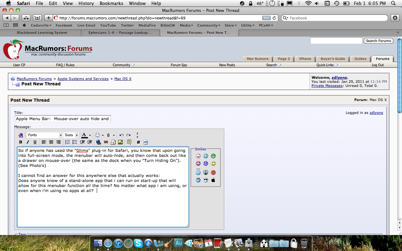Increase editor size with double arrows
Image resolution: width=402 pixels, height=251 pixels.
[x=137, y=136]
